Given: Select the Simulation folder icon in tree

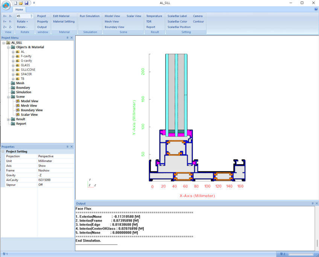Looking at the screenshot, I should pos(13,92).
